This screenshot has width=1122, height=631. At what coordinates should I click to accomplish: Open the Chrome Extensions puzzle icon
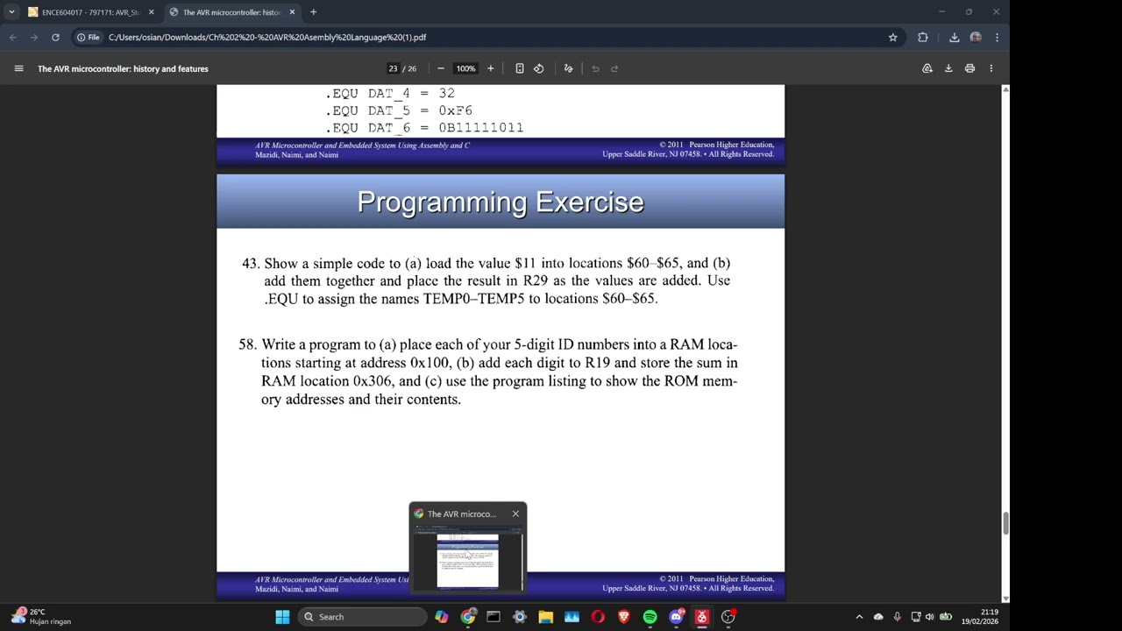(x=923, y=37)
